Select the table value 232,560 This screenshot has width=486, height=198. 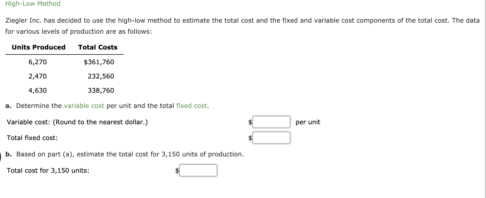coord(101,76)
